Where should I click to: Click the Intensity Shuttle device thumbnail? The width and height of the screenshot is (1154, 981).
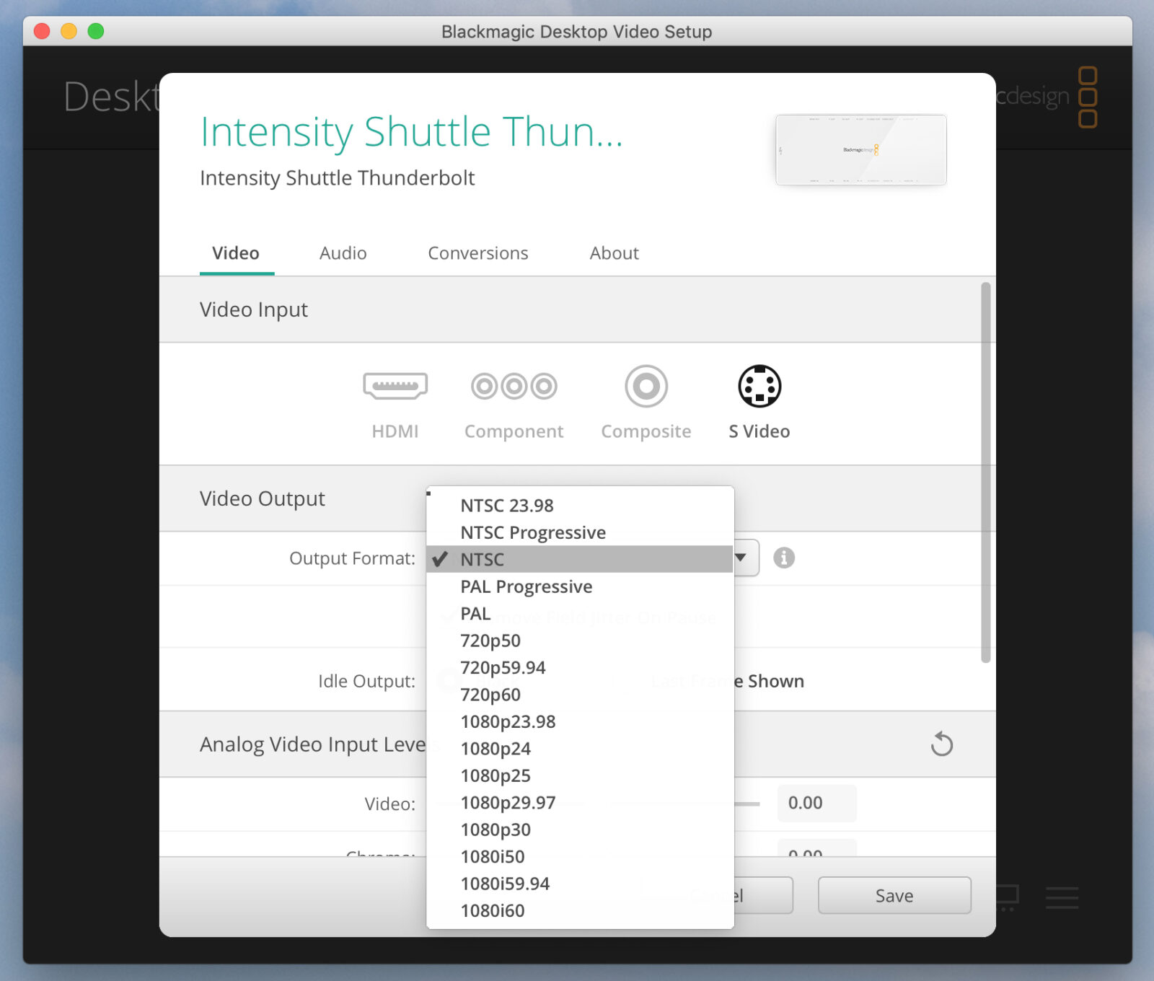tap(860, 150)
